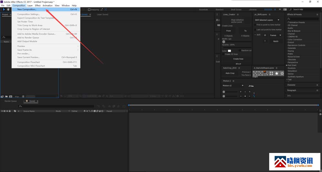The image size is (322, 172).
Task: Open the Paragraph panel menu icon
Action: coord(317,90)
